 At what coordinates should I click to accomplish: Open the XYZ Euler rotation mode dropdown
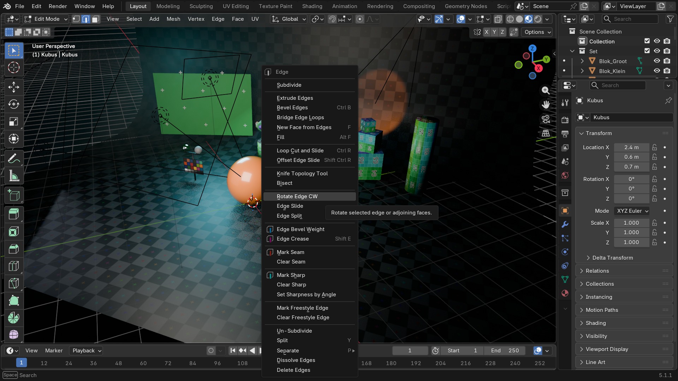point(632,211)
